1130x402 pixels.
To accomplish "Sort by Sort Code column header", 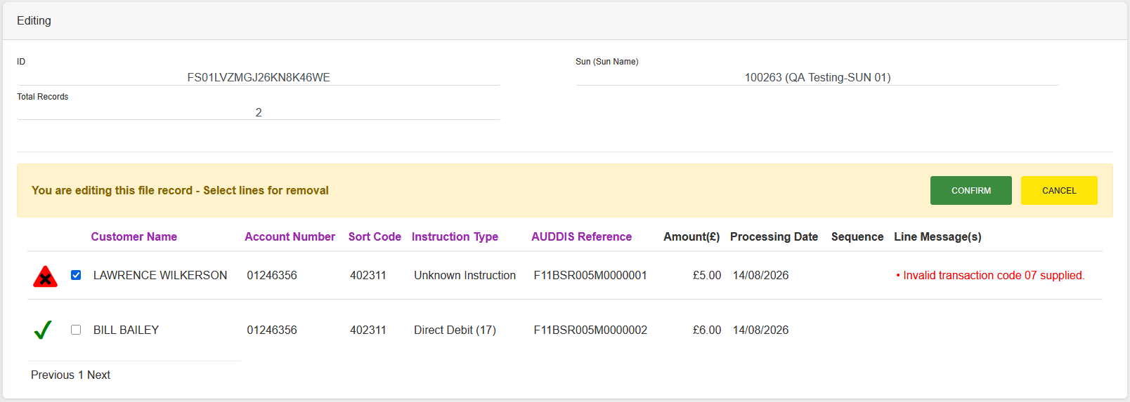I will 375,237.
